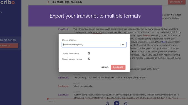Click the Scribo logo in the sidebar
The width and height of the screenshot is (188, 105).
(x=8, y=2)
